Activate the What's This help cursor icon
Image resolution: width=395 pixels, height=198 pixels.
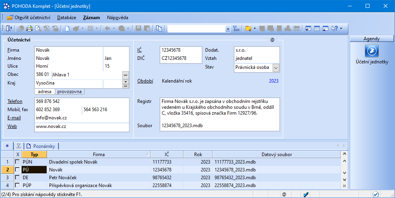point(335,29)
